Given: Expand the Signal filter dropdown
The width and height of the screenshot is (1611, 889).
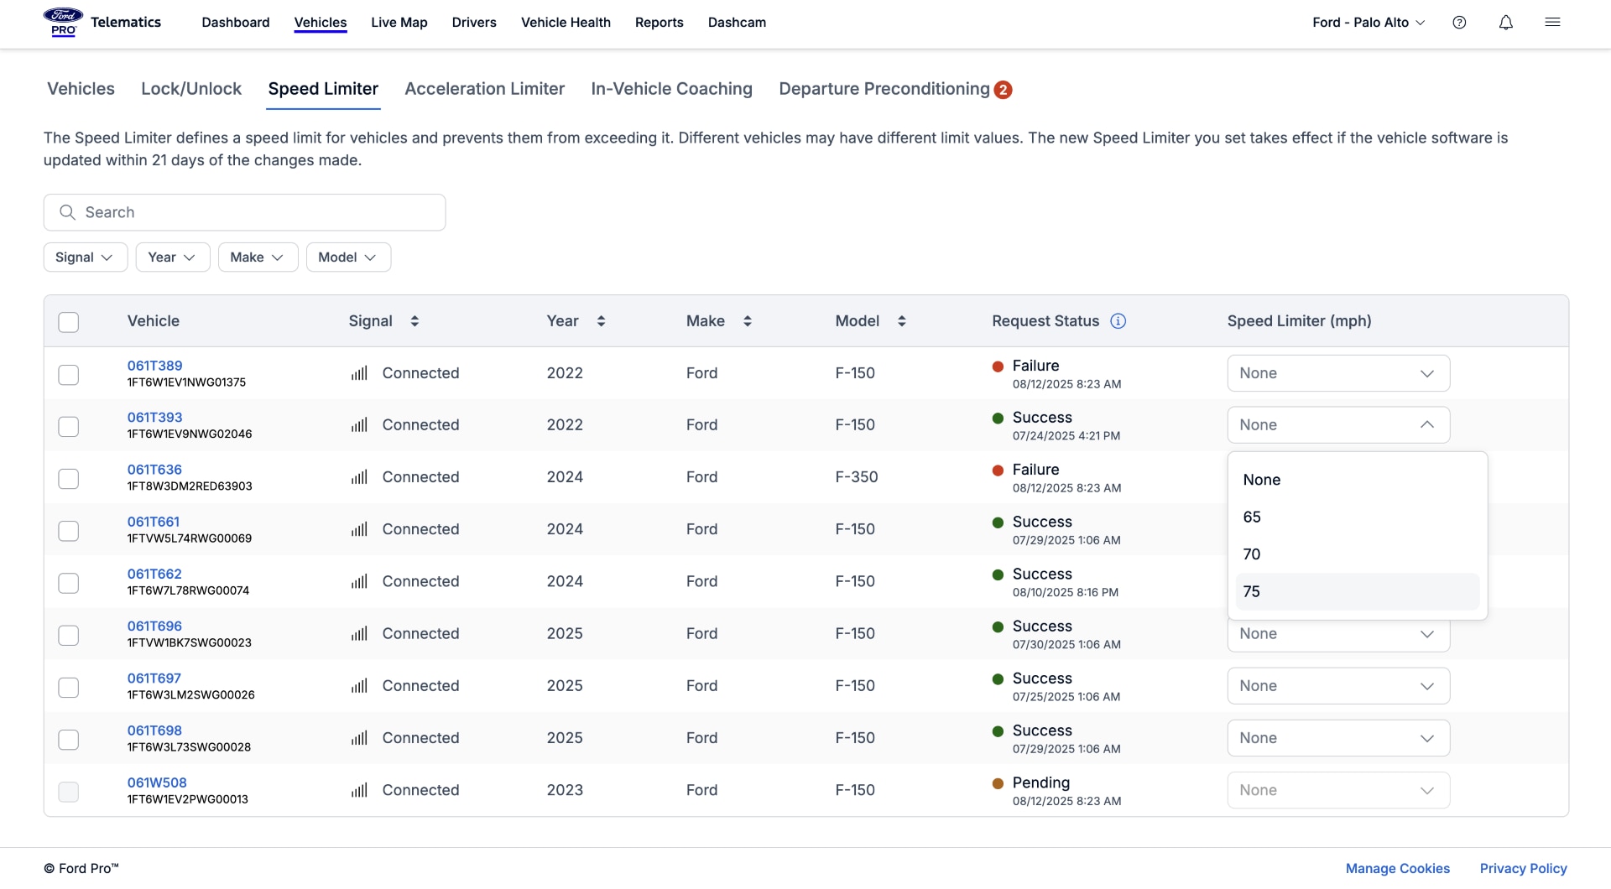Looking at the screenshot, I should point(85,257).
